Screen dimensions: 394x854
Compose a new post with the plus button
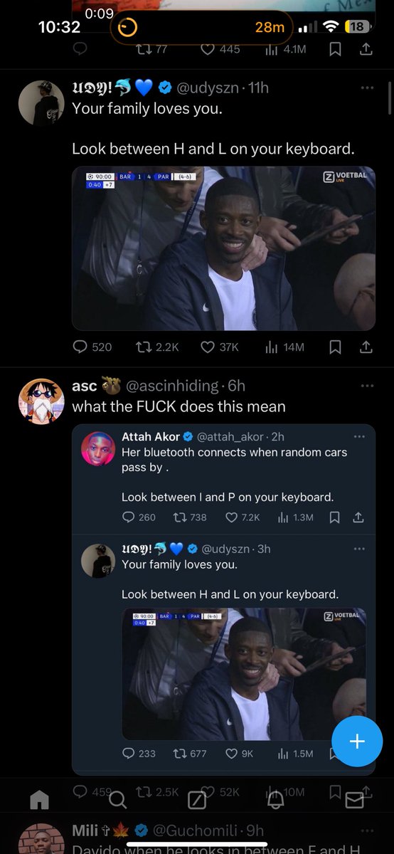coord(357,742)
